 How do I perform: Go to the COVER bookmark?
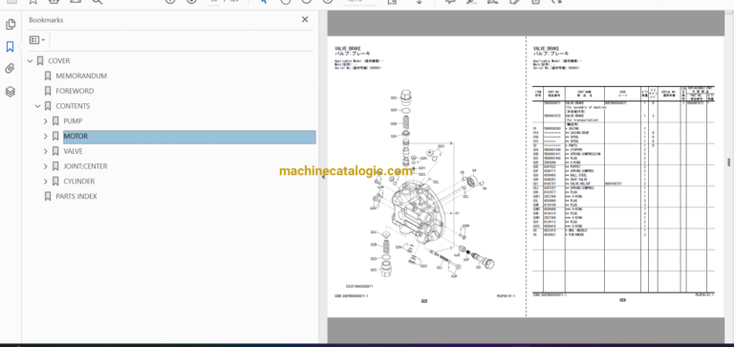[59, 61]
